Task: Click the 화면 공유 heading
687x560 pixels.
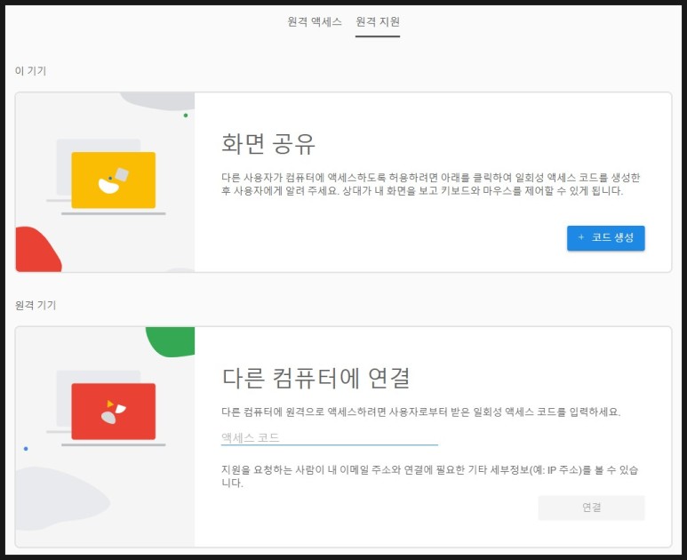Action: (268, 144)
